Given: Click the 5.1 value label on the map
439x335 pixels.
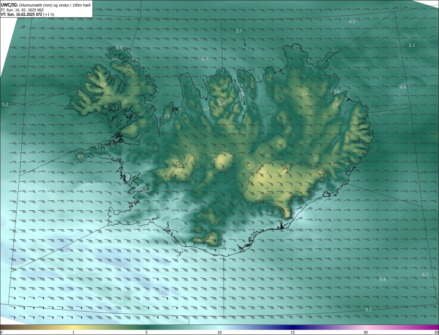Looking at the screenshot, I should [x=412, y=45].
